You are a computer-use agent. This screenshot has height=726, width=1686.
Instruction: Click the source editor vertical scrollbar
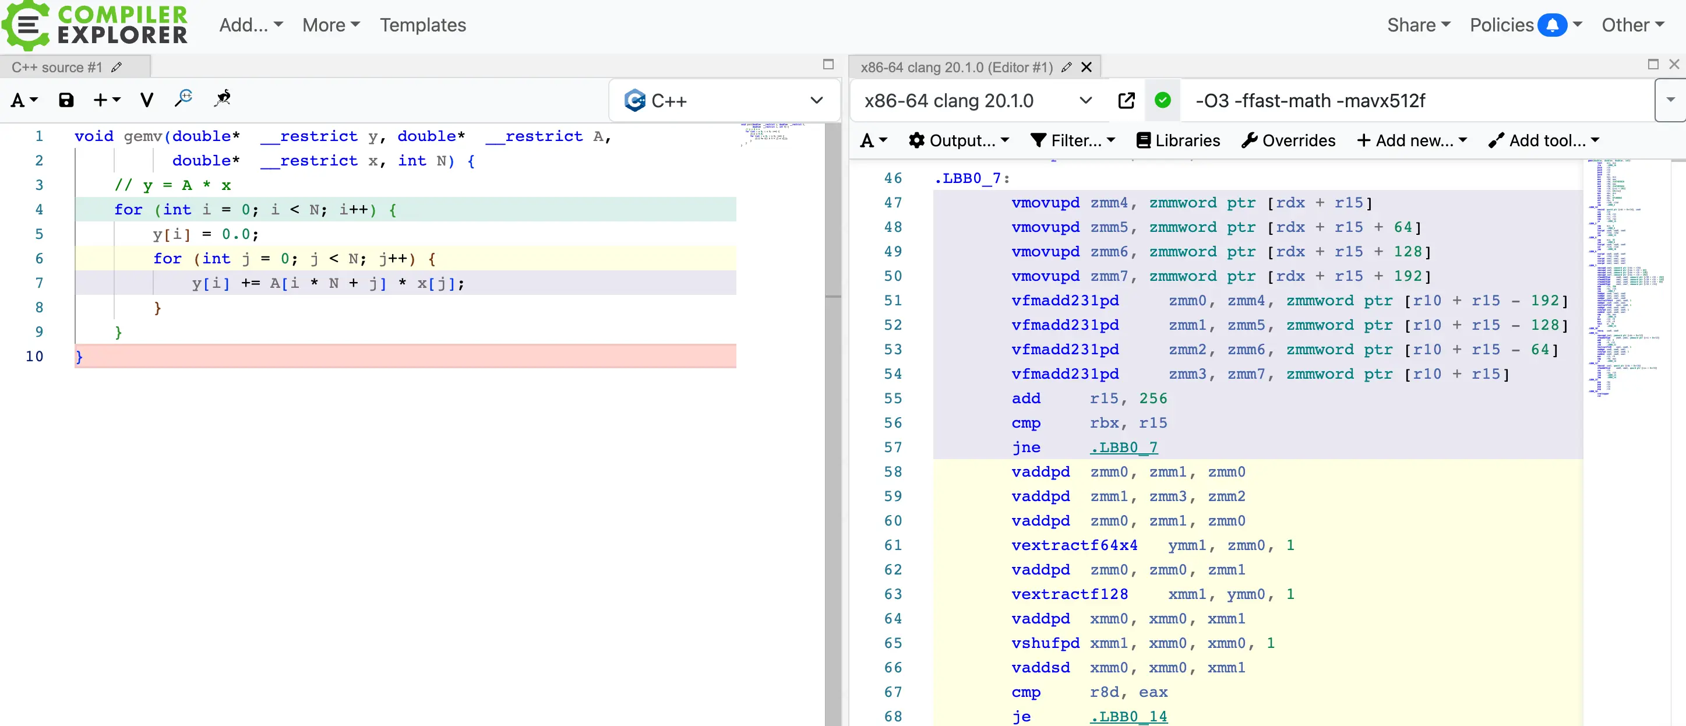(x=833, y=210)
